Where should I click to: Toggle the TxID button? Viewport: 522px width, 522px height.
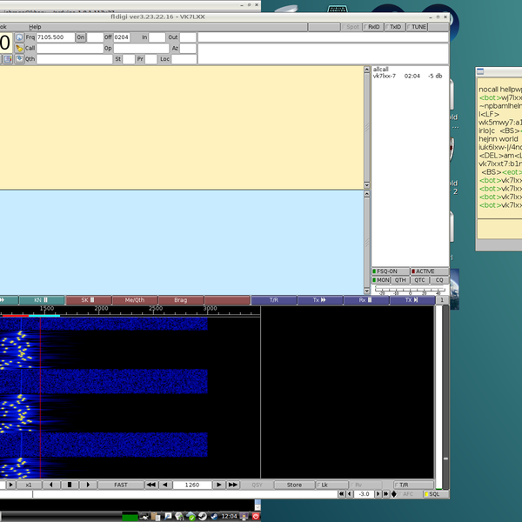(x=394, y=27)
